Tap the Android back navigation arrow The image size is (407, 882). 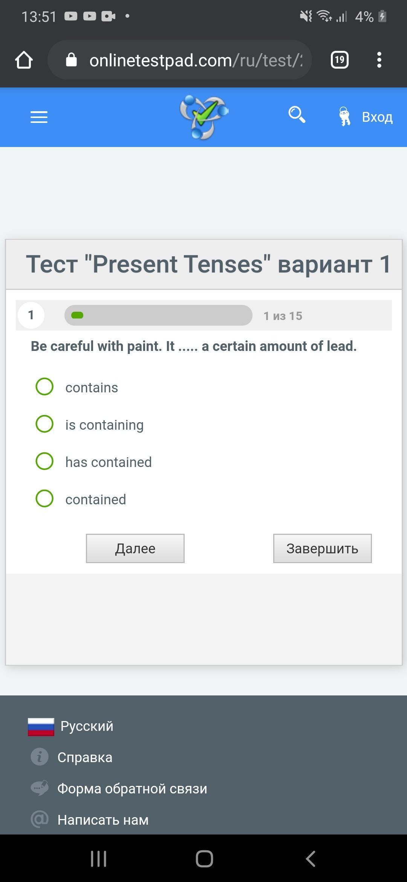(x=310, y=859)
